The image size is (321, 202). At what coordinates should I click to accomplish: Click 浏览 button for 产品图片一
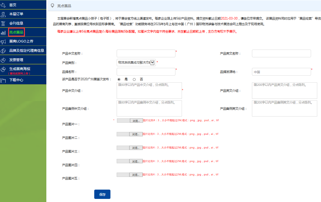pyautogui.click(x=136, y=121)
